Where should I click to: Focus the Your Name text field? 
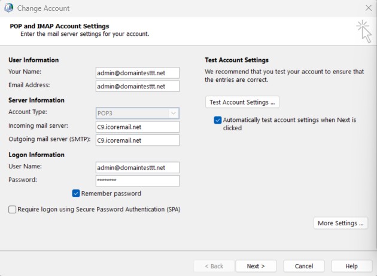tap(138, 72)
